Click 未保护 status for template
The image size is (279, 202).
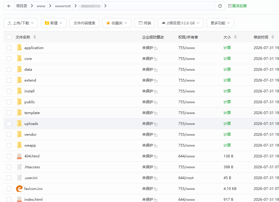pos(148,113)
